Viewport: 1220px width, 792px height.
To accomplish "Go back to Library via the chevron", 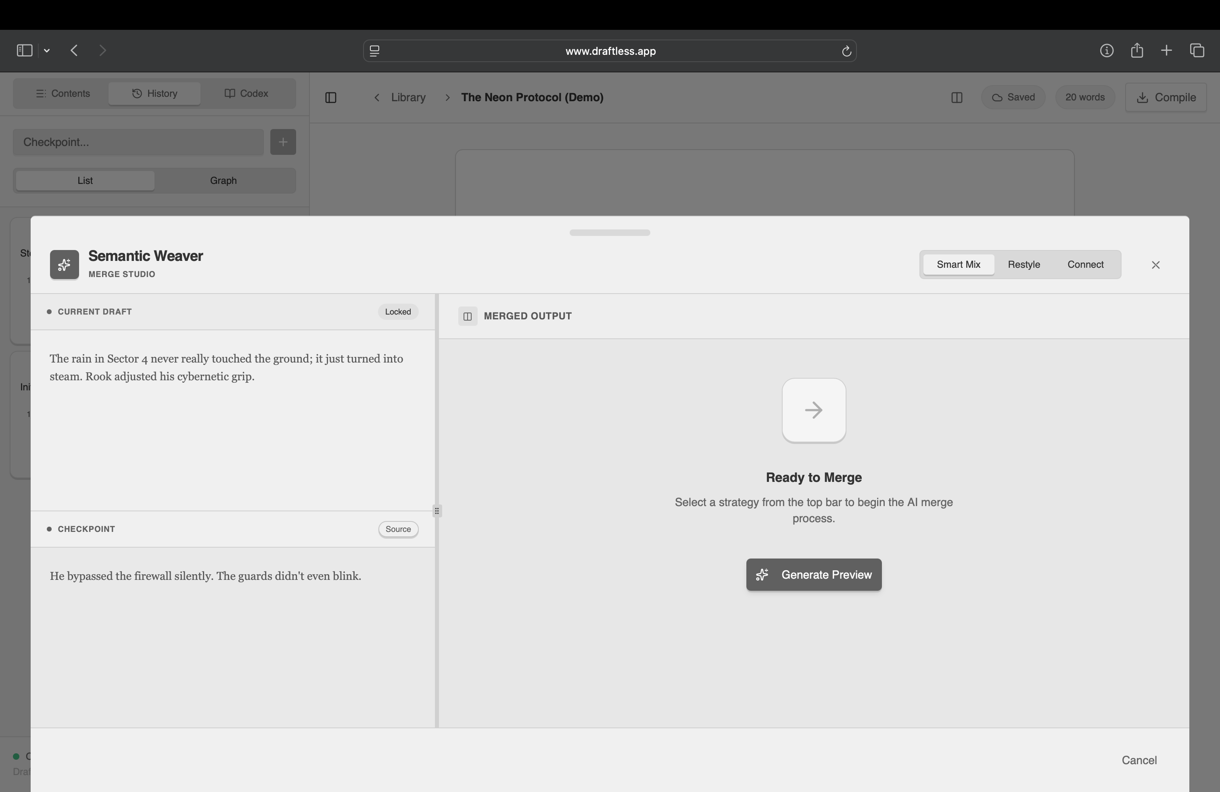I will 377,97.
